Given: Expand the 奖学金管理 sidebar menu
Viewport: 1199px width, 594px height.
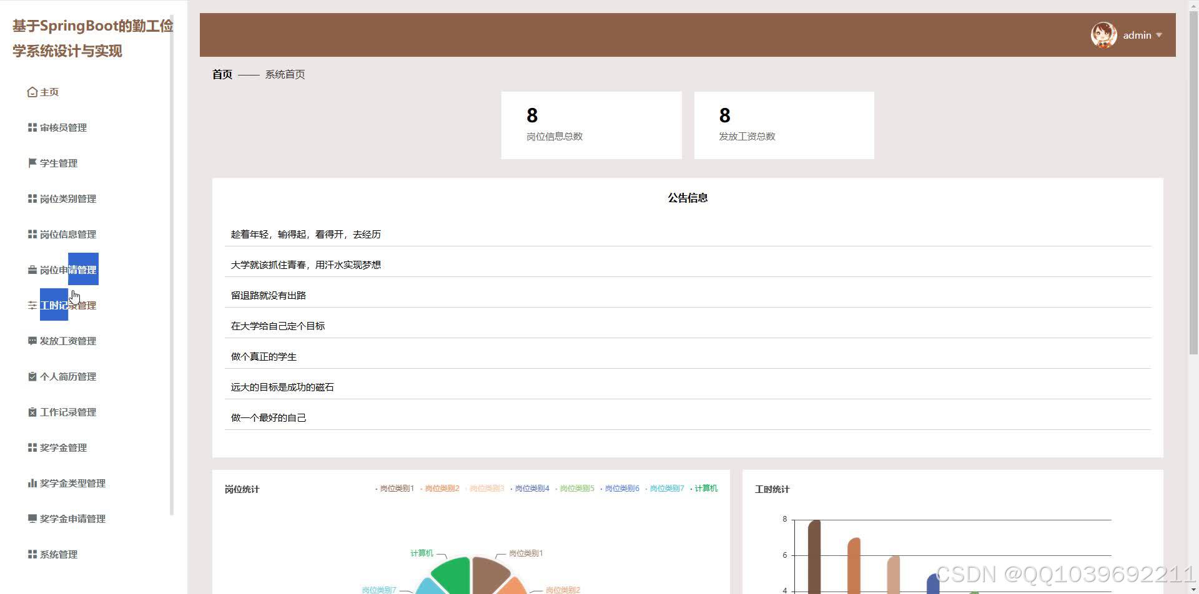Looking at the screenshot, I should click(x=63, y=448).
